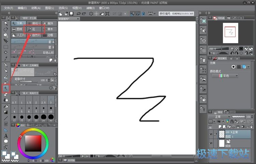256x164 pixels.
Task: Select the speech balloon tool
Action: (x=6, y=141)
